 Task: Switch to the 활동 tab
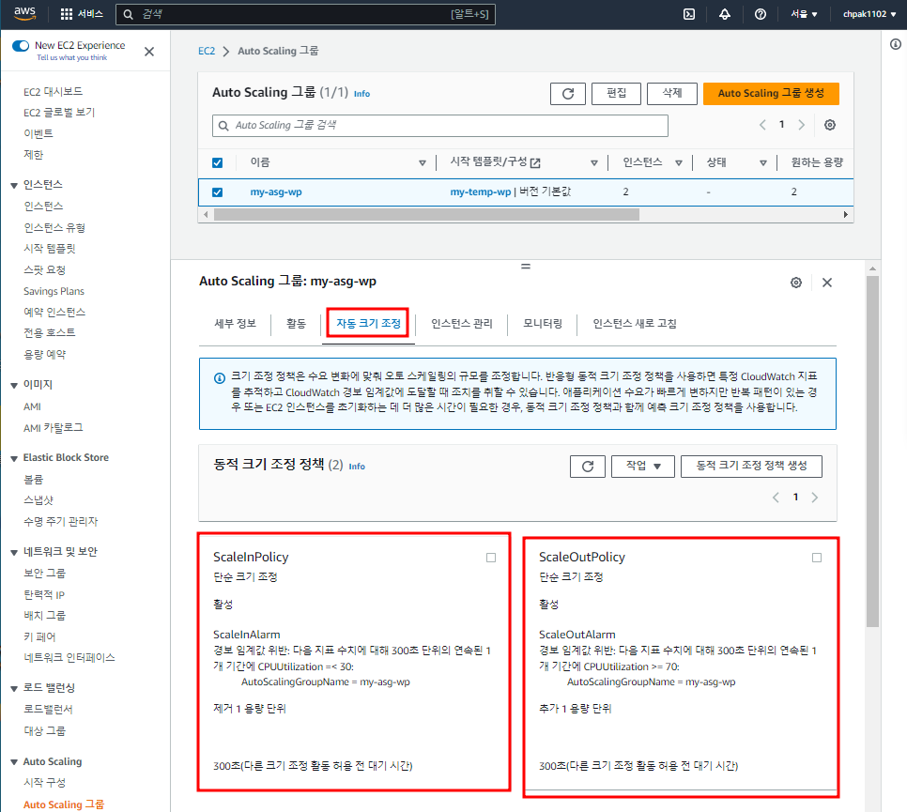point(296,324)
